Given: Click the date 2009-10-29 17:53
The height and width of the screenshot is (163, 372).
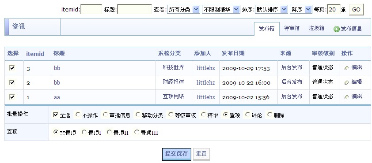Looking at the screenshot, I should click(246, 69).
